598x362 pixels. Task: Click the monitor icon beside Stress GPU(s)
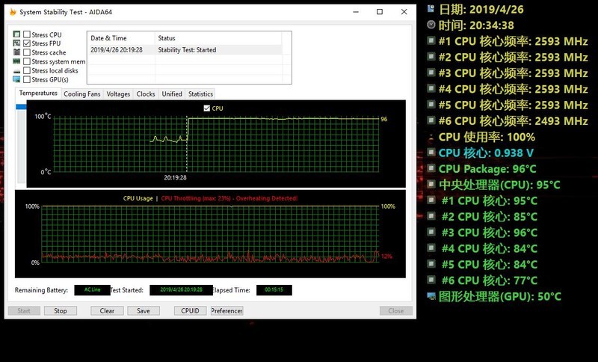[16, 80]
